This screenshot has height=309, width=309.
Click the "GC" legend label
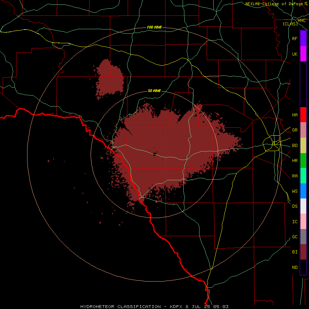[295, 237]
